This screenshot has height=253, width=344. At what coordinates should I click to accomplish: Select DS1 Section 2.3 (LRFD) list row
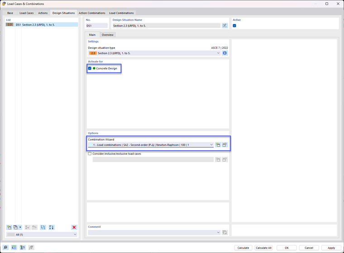[42, 24]
